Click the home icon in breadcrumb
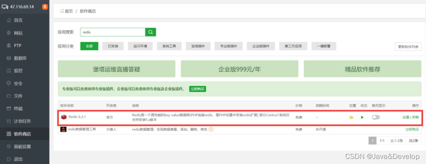This screenshot has height=164, width=426. [x=62, y=11]
